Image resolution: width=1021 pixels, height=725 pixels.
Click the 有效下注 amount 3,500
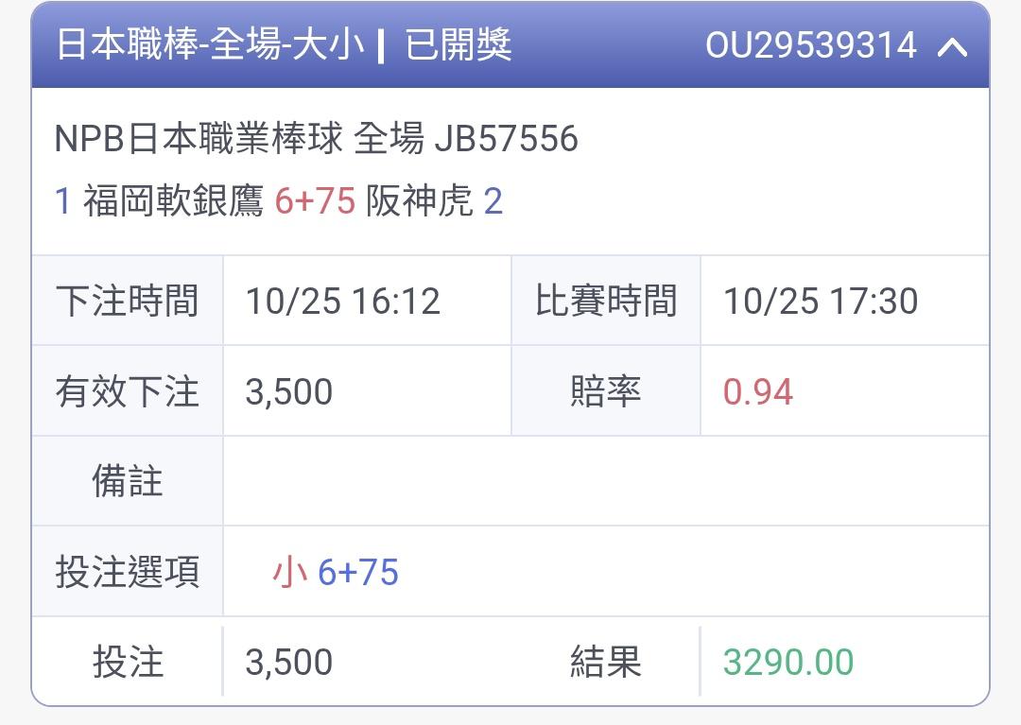point(288,391)
